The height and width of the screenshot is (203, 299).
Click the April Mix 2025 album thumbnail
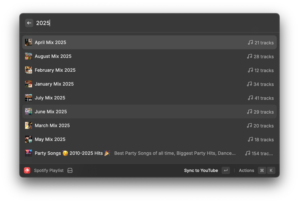[28, 42]
